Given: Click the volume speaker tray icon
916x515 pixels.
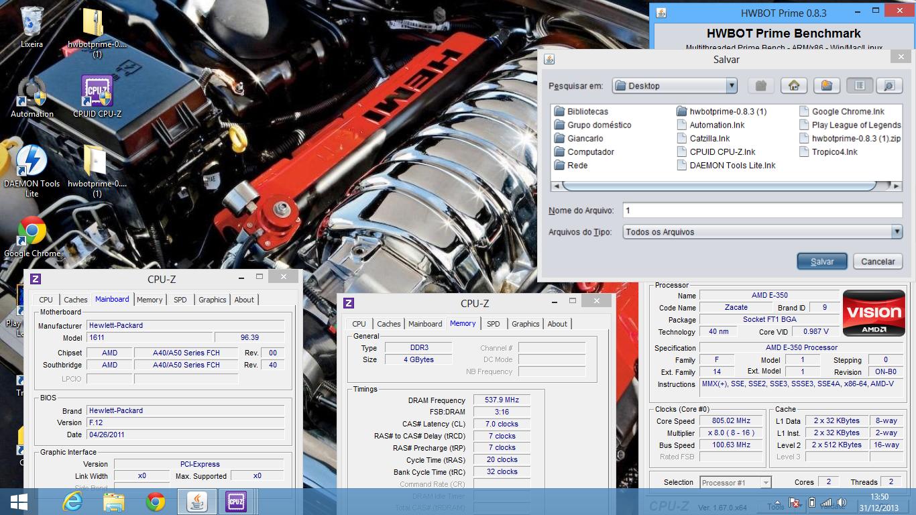Looking at the screenshot, I should (842, 502).
